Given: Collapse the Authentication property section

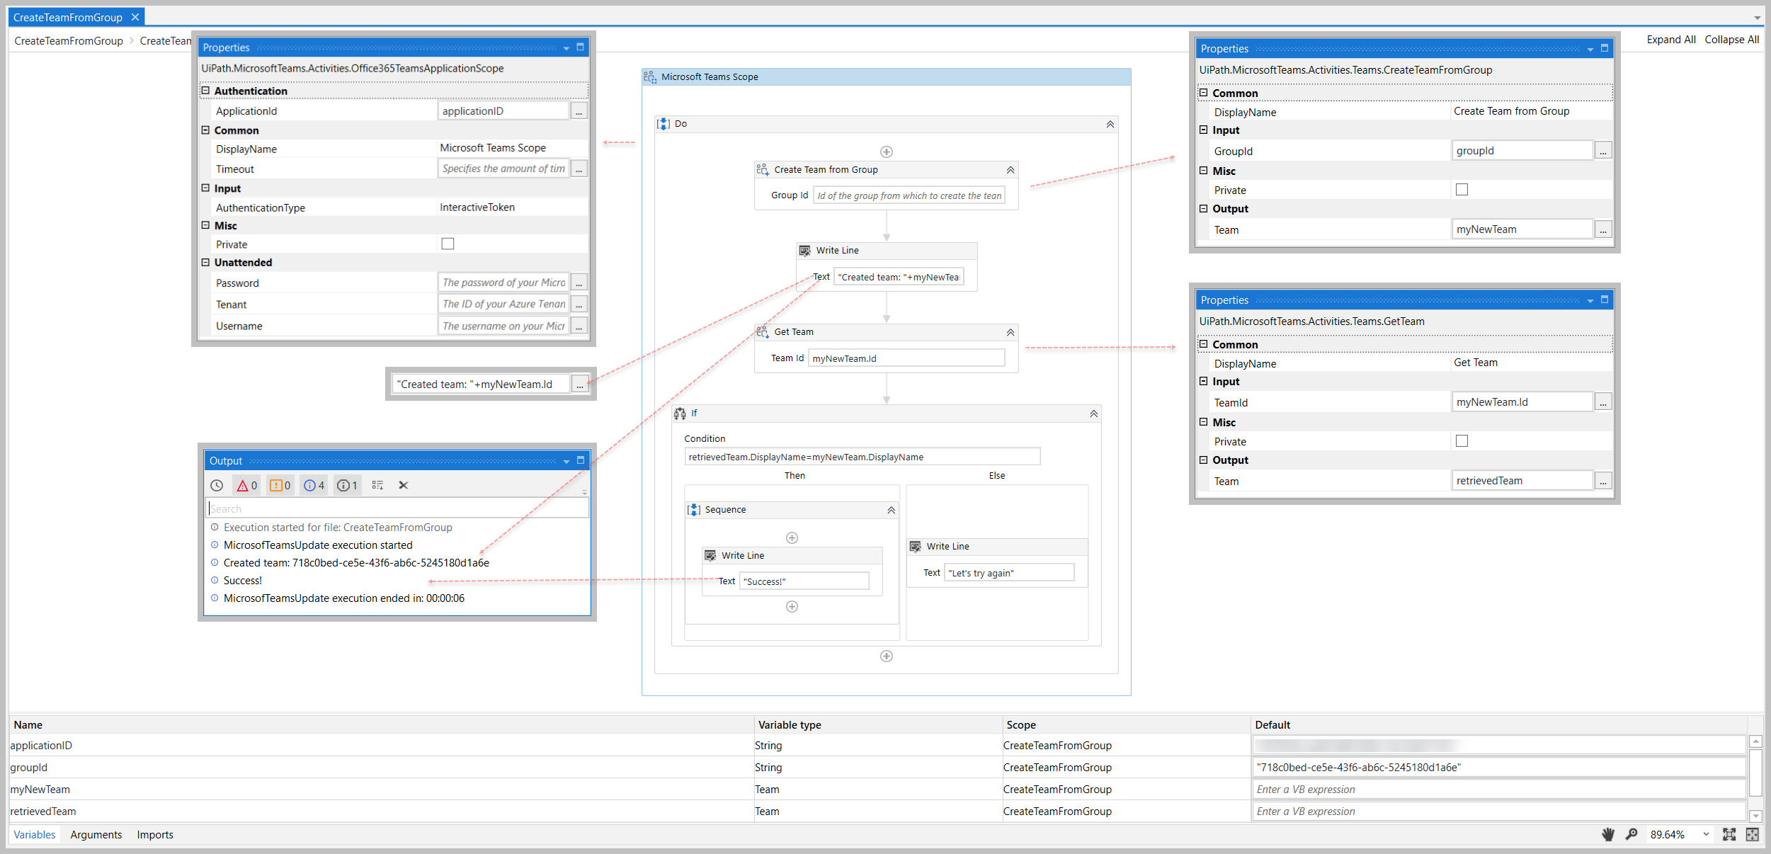Looking at the screenshot, I should pos(205,91).
